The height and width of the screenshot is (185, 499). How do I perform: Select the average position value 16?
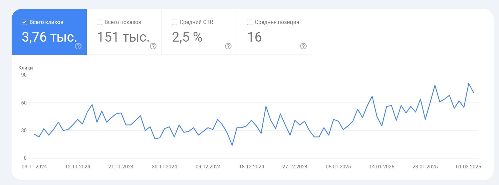pos(254,37)
